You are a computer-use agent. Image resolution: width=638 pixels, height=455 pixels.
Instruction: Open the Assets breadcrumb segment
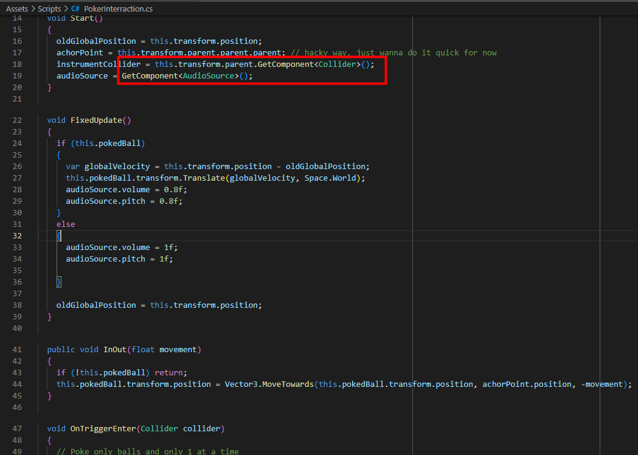(16, 9)
